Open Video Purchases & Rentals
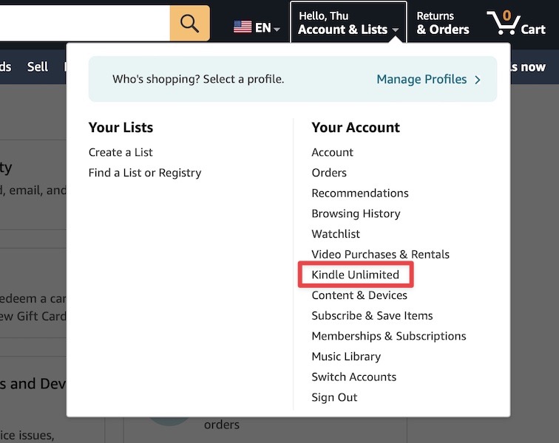559x443 pixels. (x=380, y=254)
